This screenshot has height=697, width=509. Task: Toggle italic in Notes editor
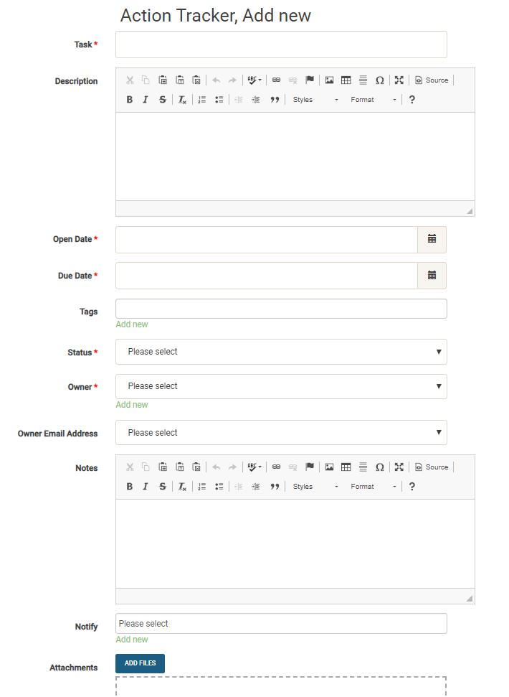tap(146, 486)
